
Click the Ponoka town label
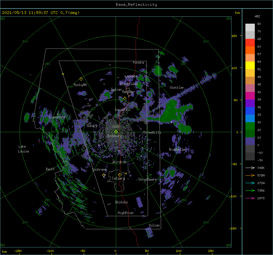coord(138,62)
